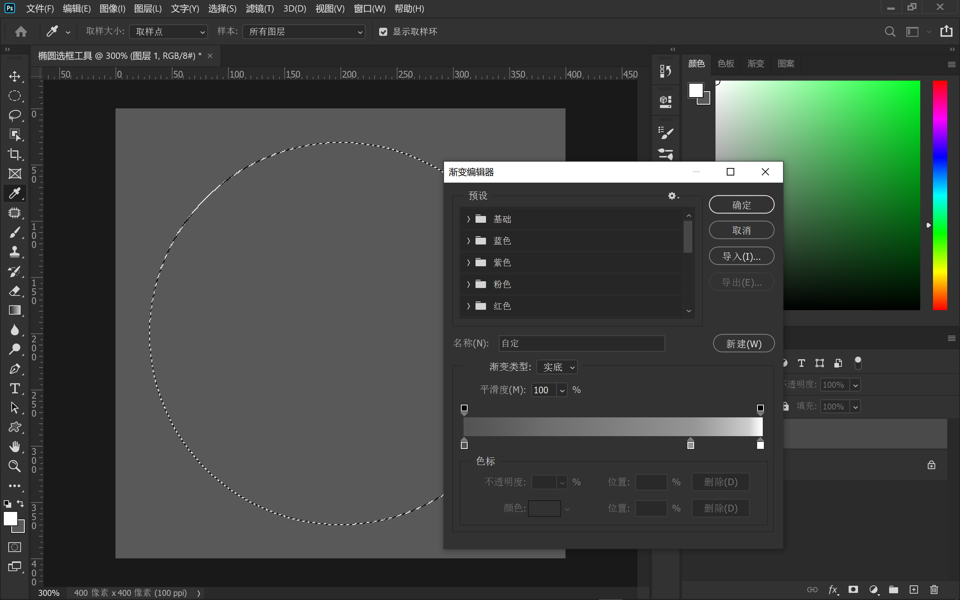Select the Frame tool
Screen dimensions: 960x600
(15, 173)
